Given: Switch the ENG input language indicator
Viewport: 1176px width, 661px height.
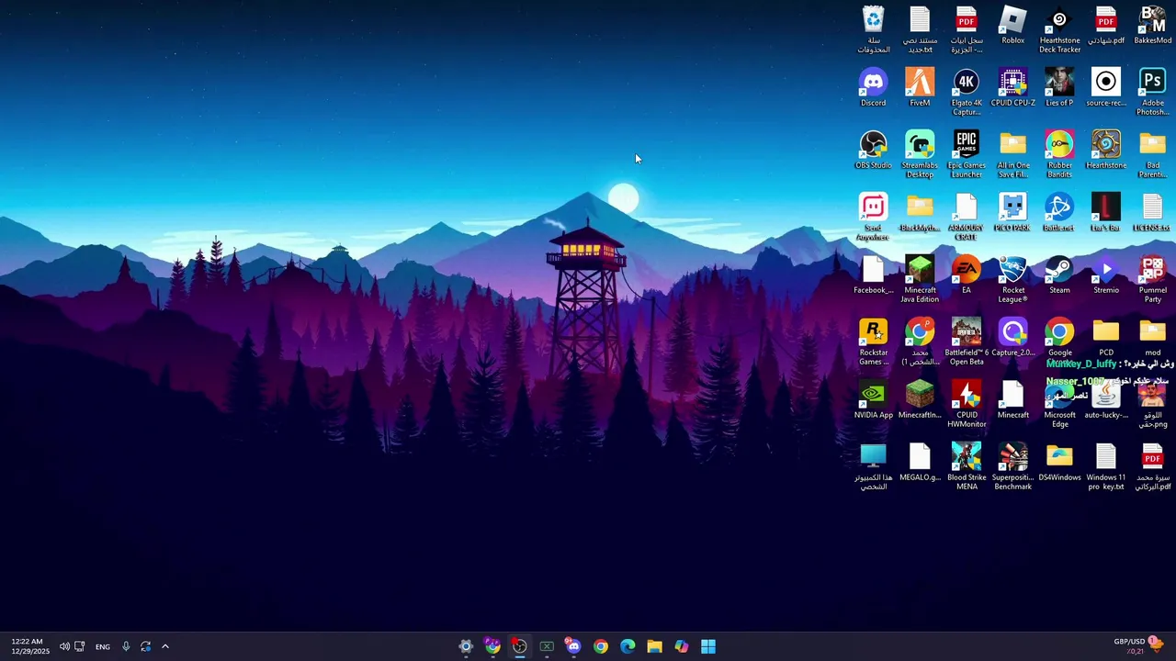Looking at the screenshot, I should tap(102, 646).
